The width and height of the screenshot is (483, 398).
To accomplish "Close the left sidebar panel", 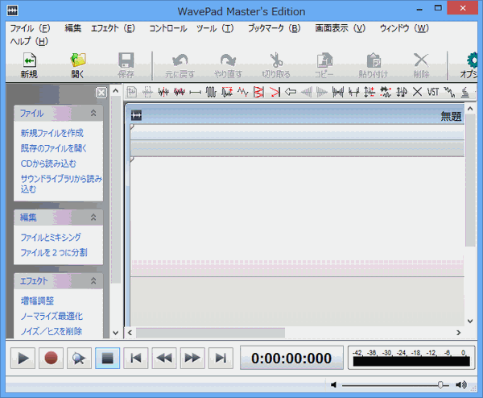I will [101, 93].
